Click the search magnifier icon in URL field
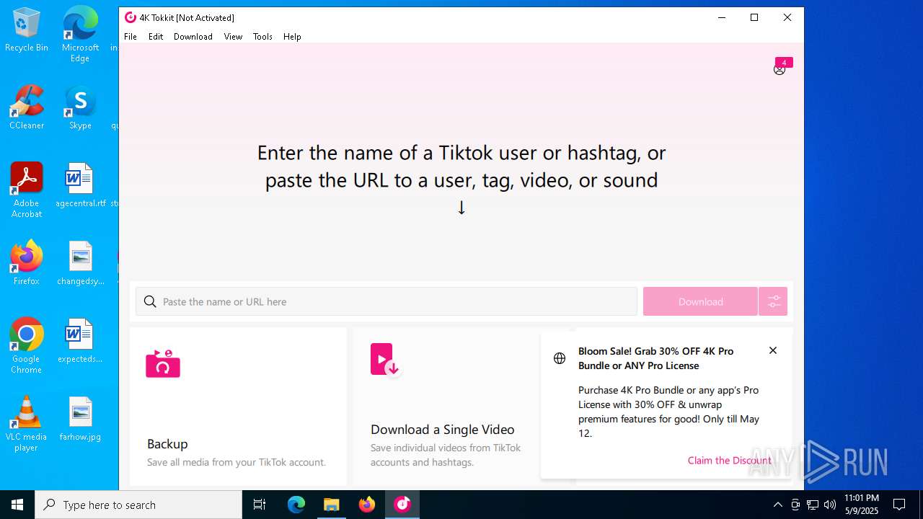The width and height of the screenshot is (923, 519). [150, 301]
